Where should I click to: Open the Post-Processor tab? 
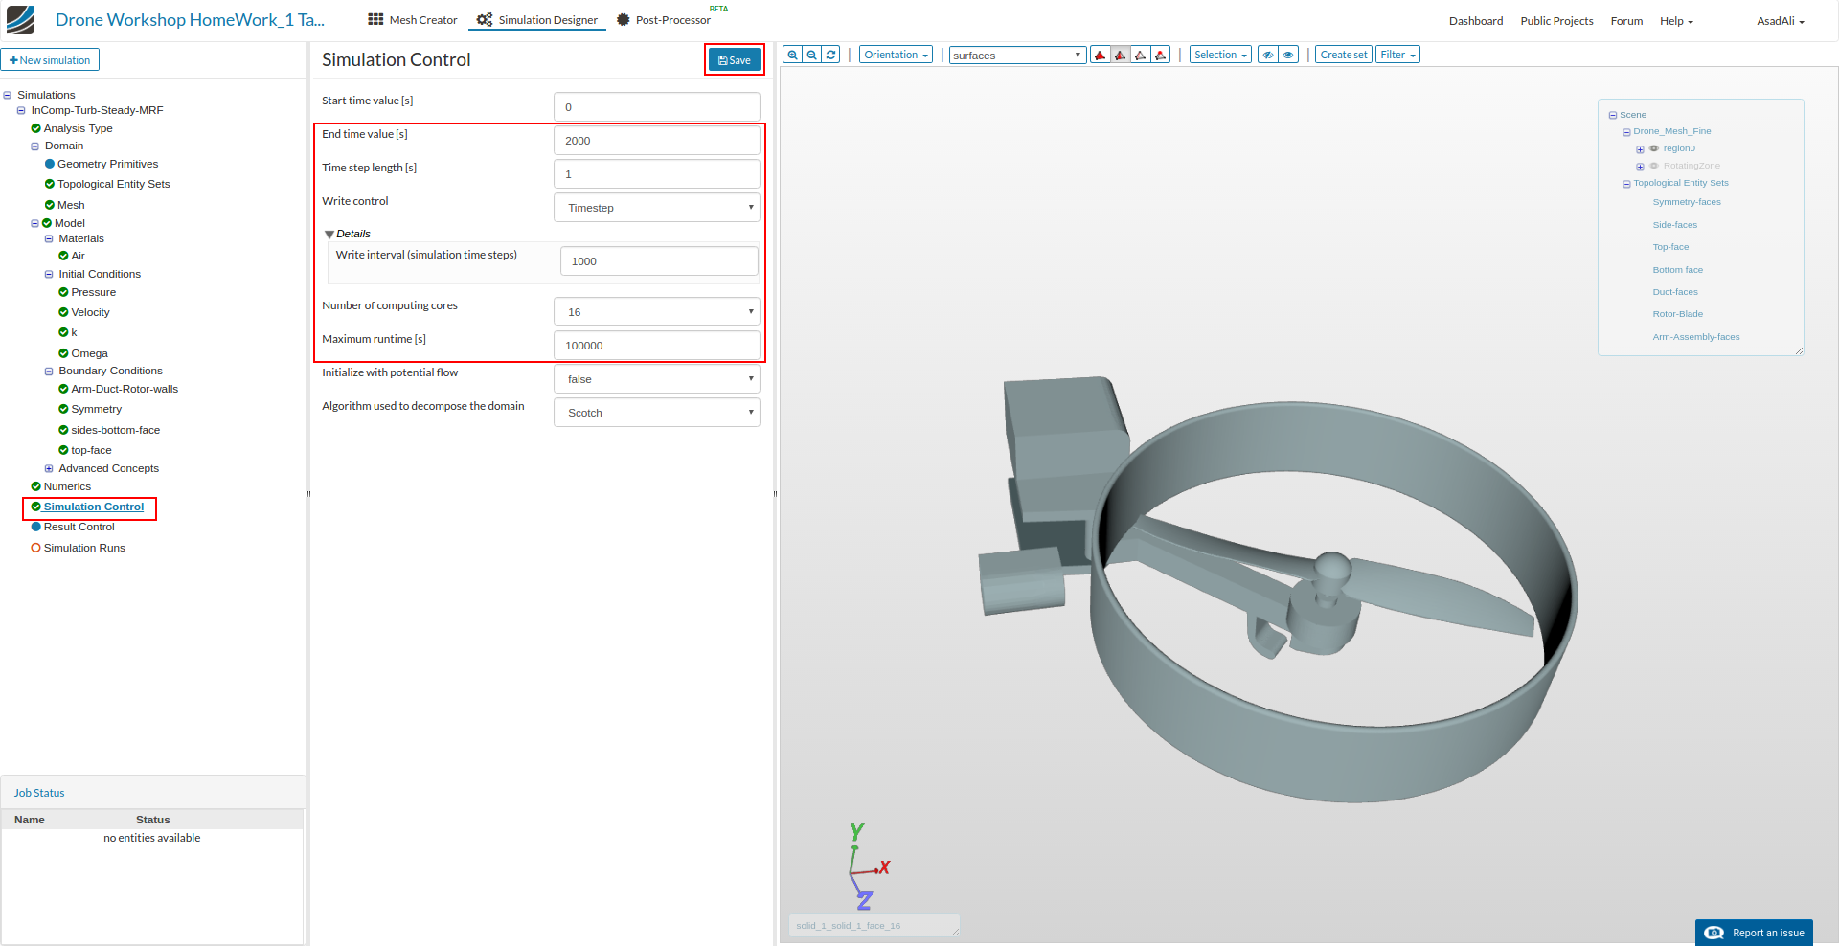663,20
